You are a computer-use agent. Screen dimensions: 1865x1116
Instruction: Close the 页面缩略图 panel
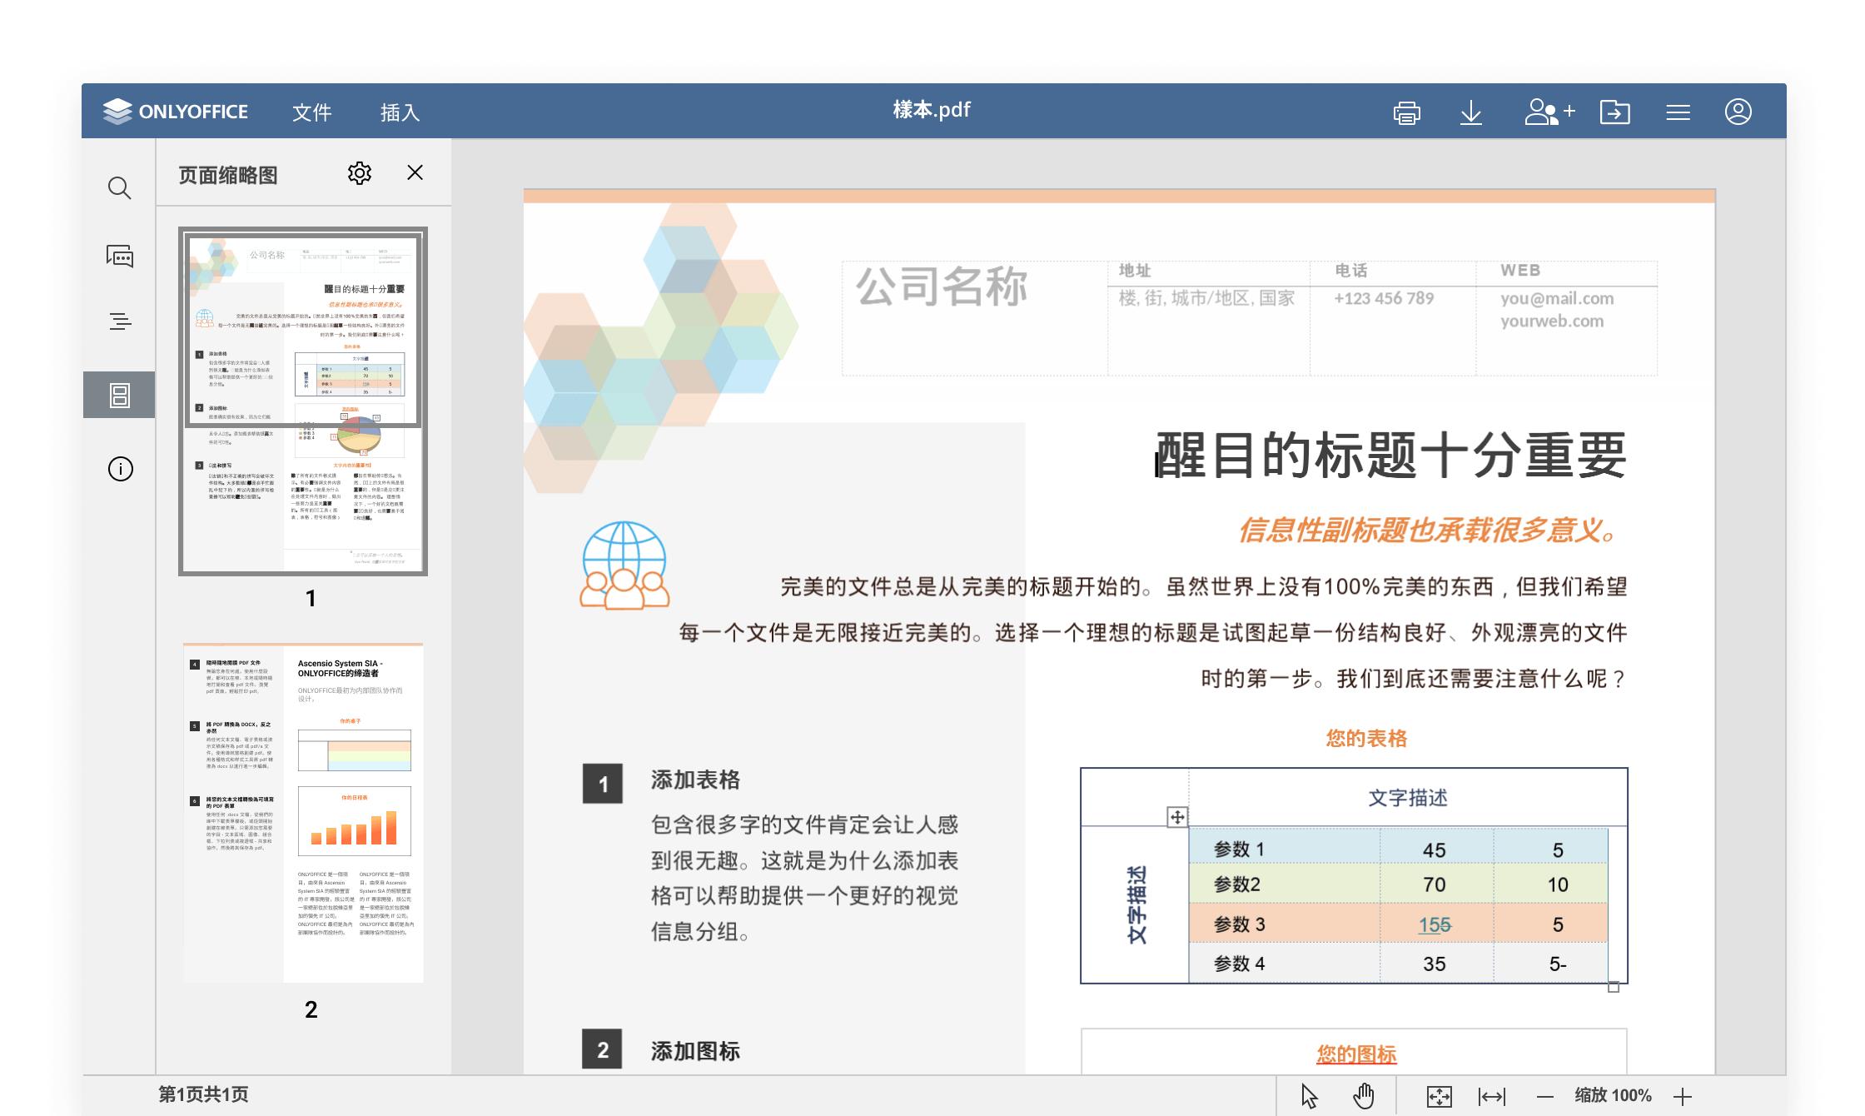[414, 174]
